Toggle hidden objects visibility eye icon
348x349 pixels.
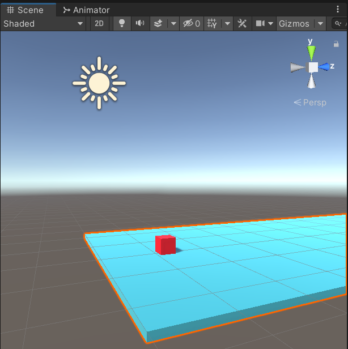[x=191, y=24]
